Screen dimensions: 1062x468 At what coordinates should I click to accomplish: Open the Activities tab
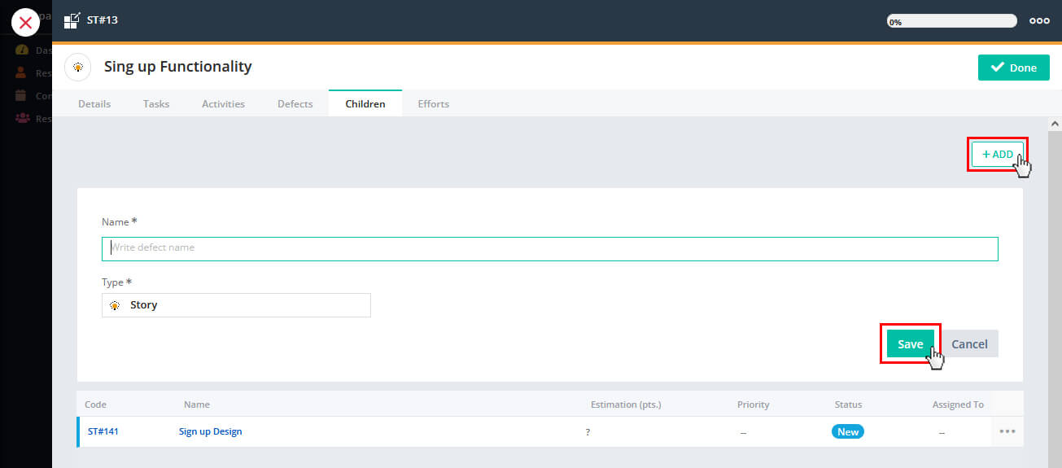pyautogui.click(x=223, y=103)
